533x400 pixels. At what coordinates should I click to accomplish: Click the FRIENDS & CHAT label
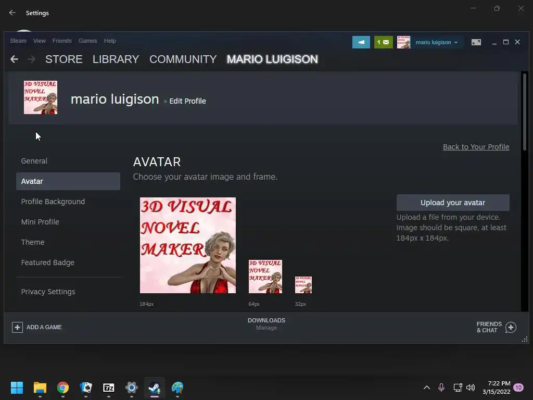point(489,327)
